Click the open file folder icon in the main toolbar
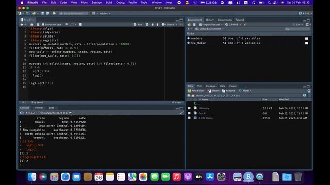Screen dimensions: 330x185 point(34,14)
